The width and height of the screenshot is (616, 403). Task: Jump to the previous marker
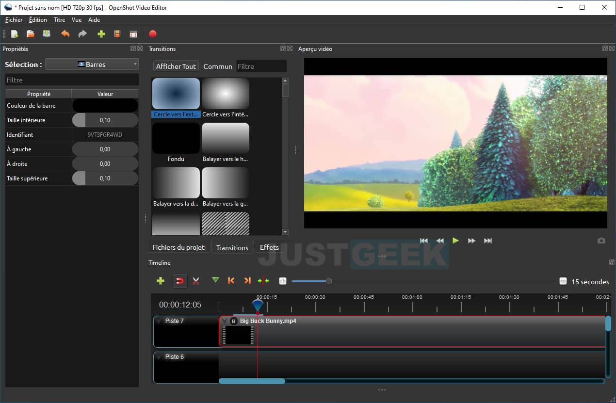pos(231,280)
